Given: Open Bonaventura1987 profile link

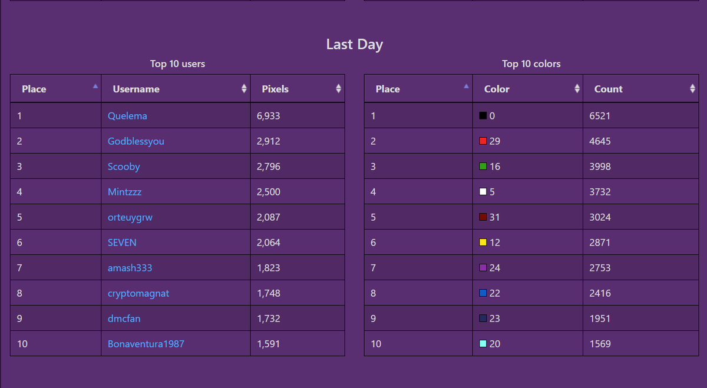Looking at the screenshot, I should point(146,344).
